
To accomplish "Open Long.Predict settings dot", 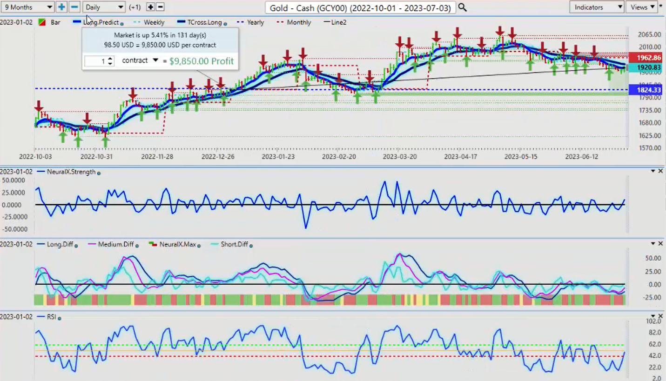I will point(122,23).
